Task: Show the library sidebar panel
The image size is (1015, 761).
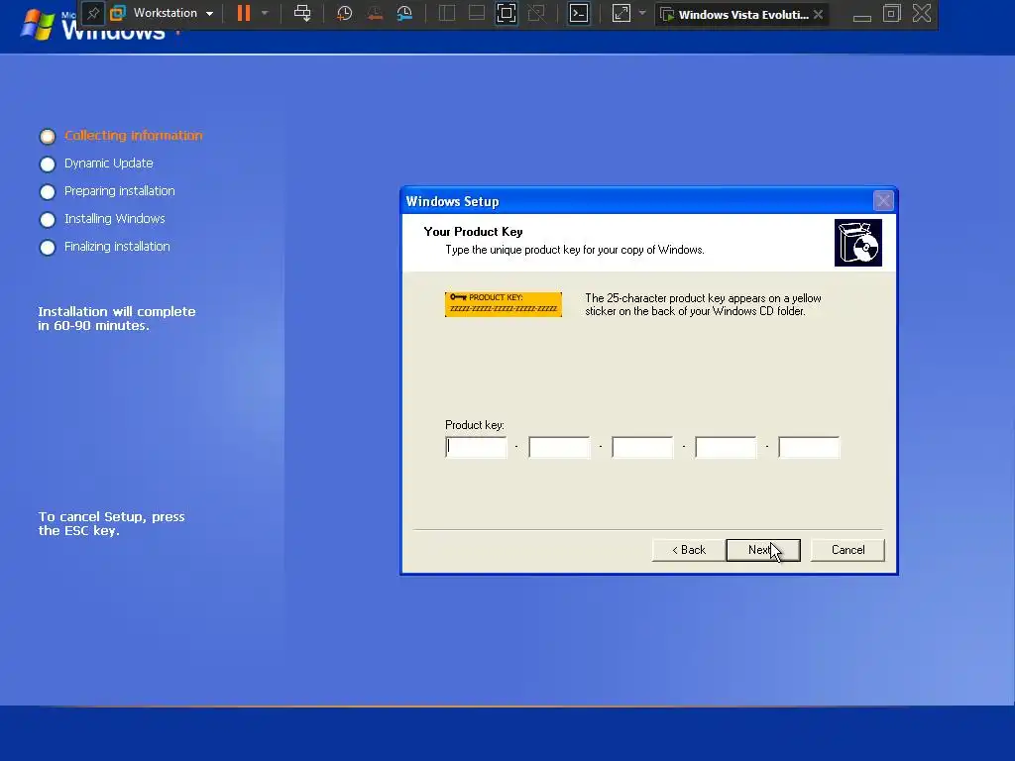Action: (x=447, y=13)
